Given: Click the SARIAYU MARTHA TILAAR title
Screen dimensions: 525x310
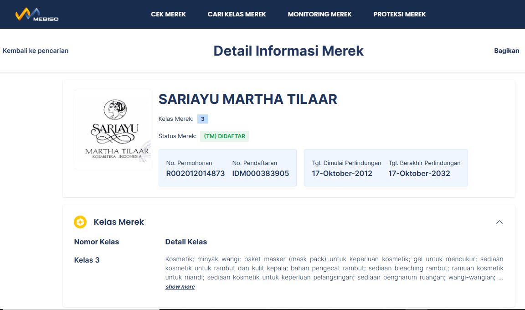Looking at the screenshot, I should pos(248,99).
